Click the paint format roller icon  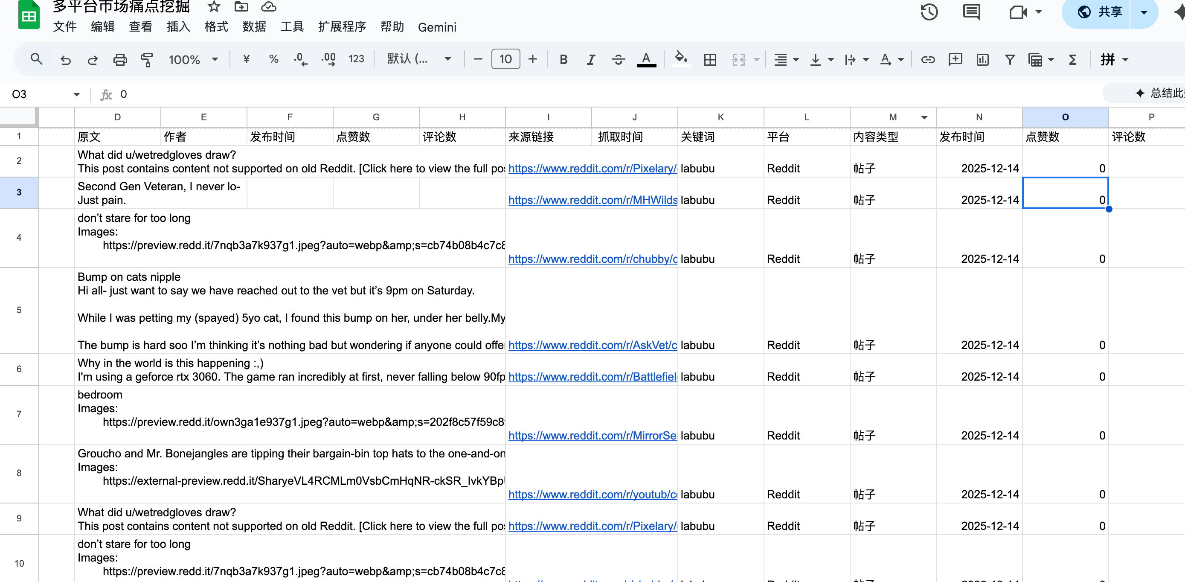[147, 59]
